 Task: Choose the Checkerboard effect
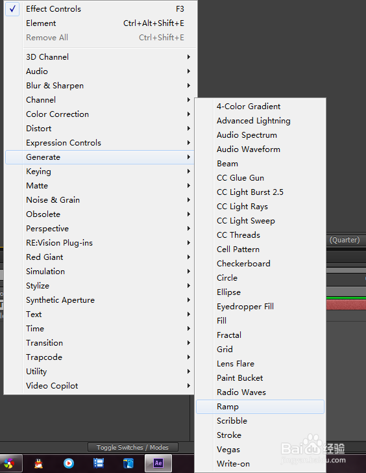pyautogui.click(x=260, y=264)
